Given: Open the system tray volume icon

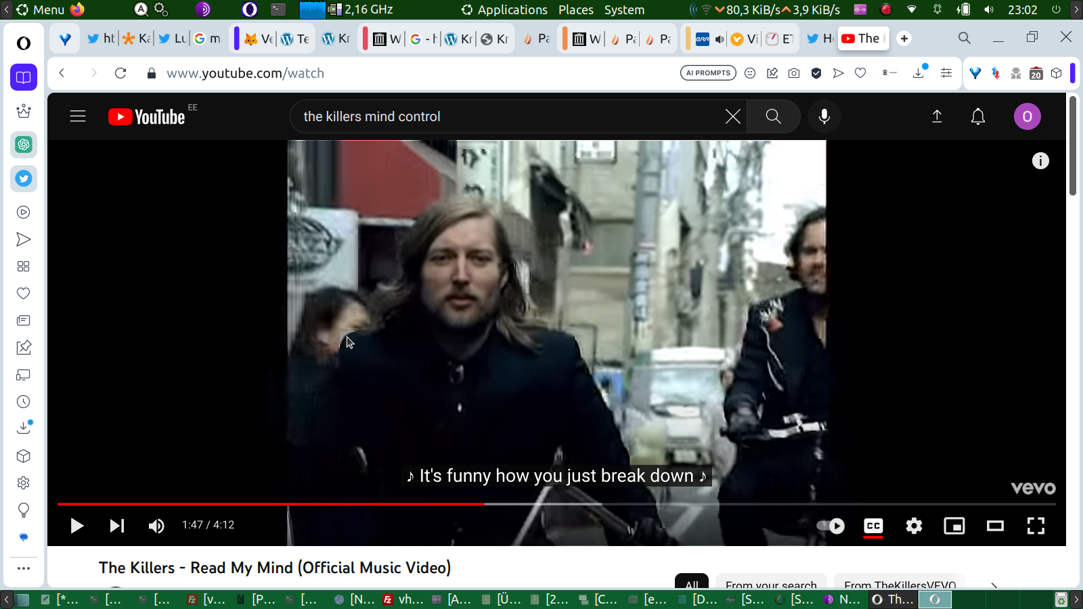Looking at the screenshot, I should click(989, 9).
